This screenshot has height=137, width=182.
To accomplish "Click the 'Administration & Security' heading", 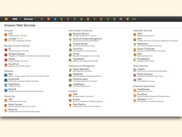I will pos(80,31).
